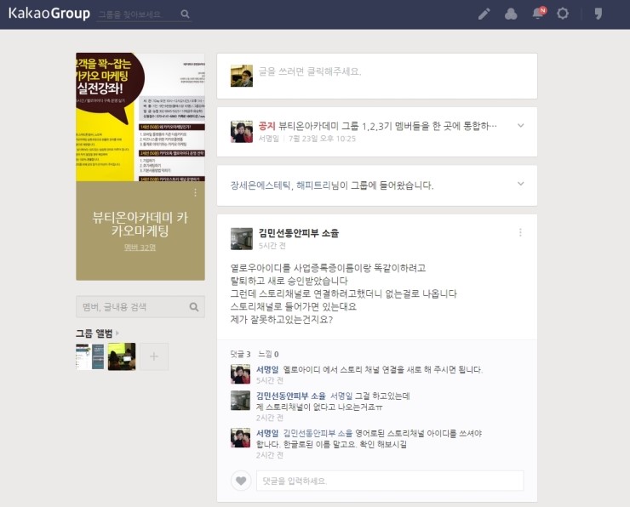This screenshot has height=507, width=630.
Task: Click the KakaoGroup logo
Action: 49,14
